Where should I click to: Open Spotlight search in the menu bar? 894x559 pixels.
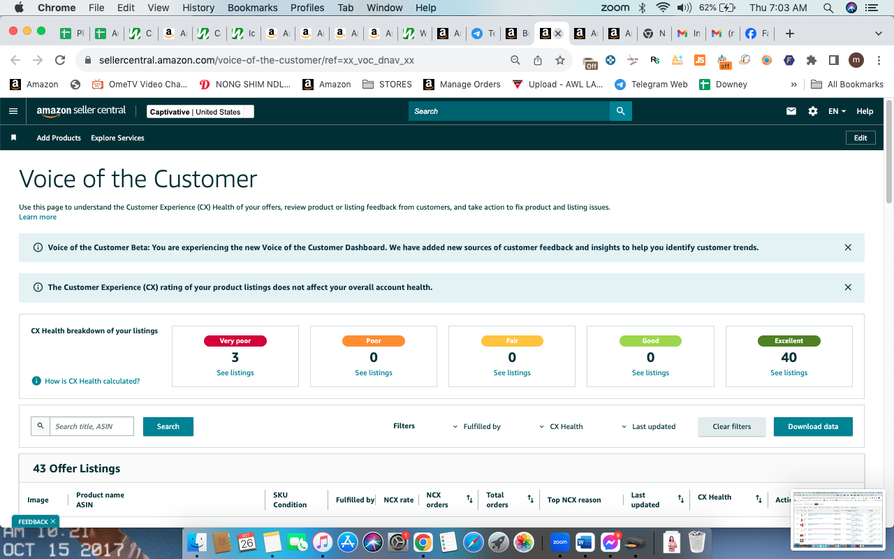click(828, 8)
